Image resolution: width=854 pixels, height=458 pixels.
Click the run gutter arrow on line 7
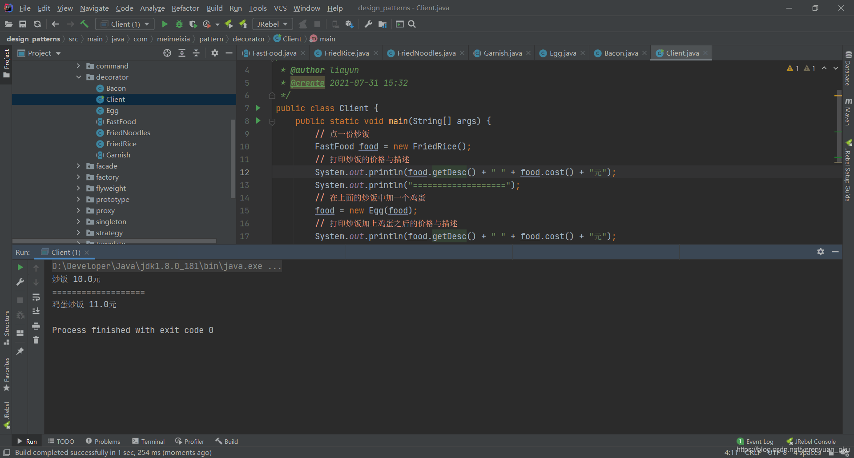[258, 108]
